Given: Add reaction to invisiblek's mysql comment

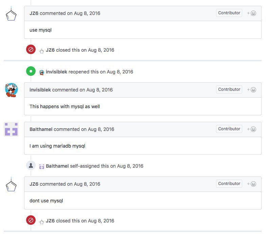Looking at the screenshot, I should click(252, 89).
